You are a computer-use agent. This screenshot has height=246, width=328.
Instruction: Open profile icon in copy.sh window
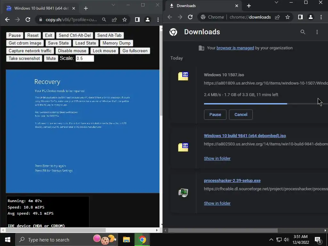click(x=147, y=20)
